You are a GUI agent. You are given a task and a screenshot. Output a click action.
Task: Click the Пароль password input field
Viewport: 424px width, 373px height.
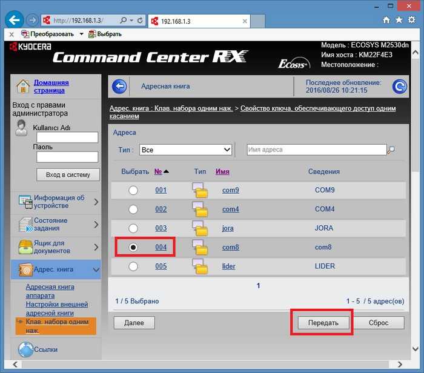point(67,157)
